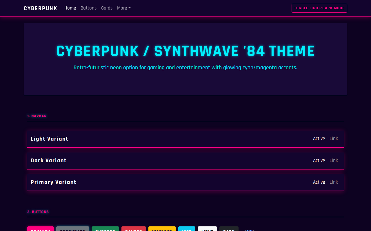Click the Light Variant navbar brand
Screen dimensions: 371x231
point(49,139)
